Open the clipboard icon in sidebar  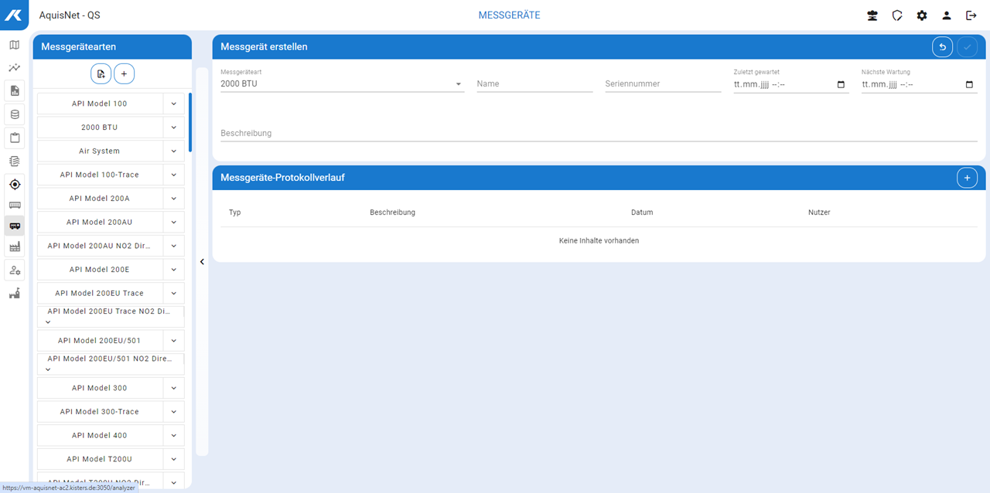point(14,138)
